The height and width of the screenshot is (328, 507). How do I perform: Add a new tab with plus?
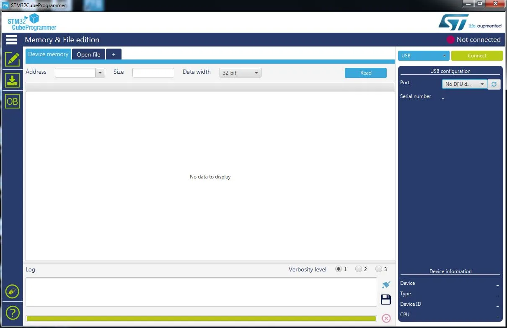114,54
